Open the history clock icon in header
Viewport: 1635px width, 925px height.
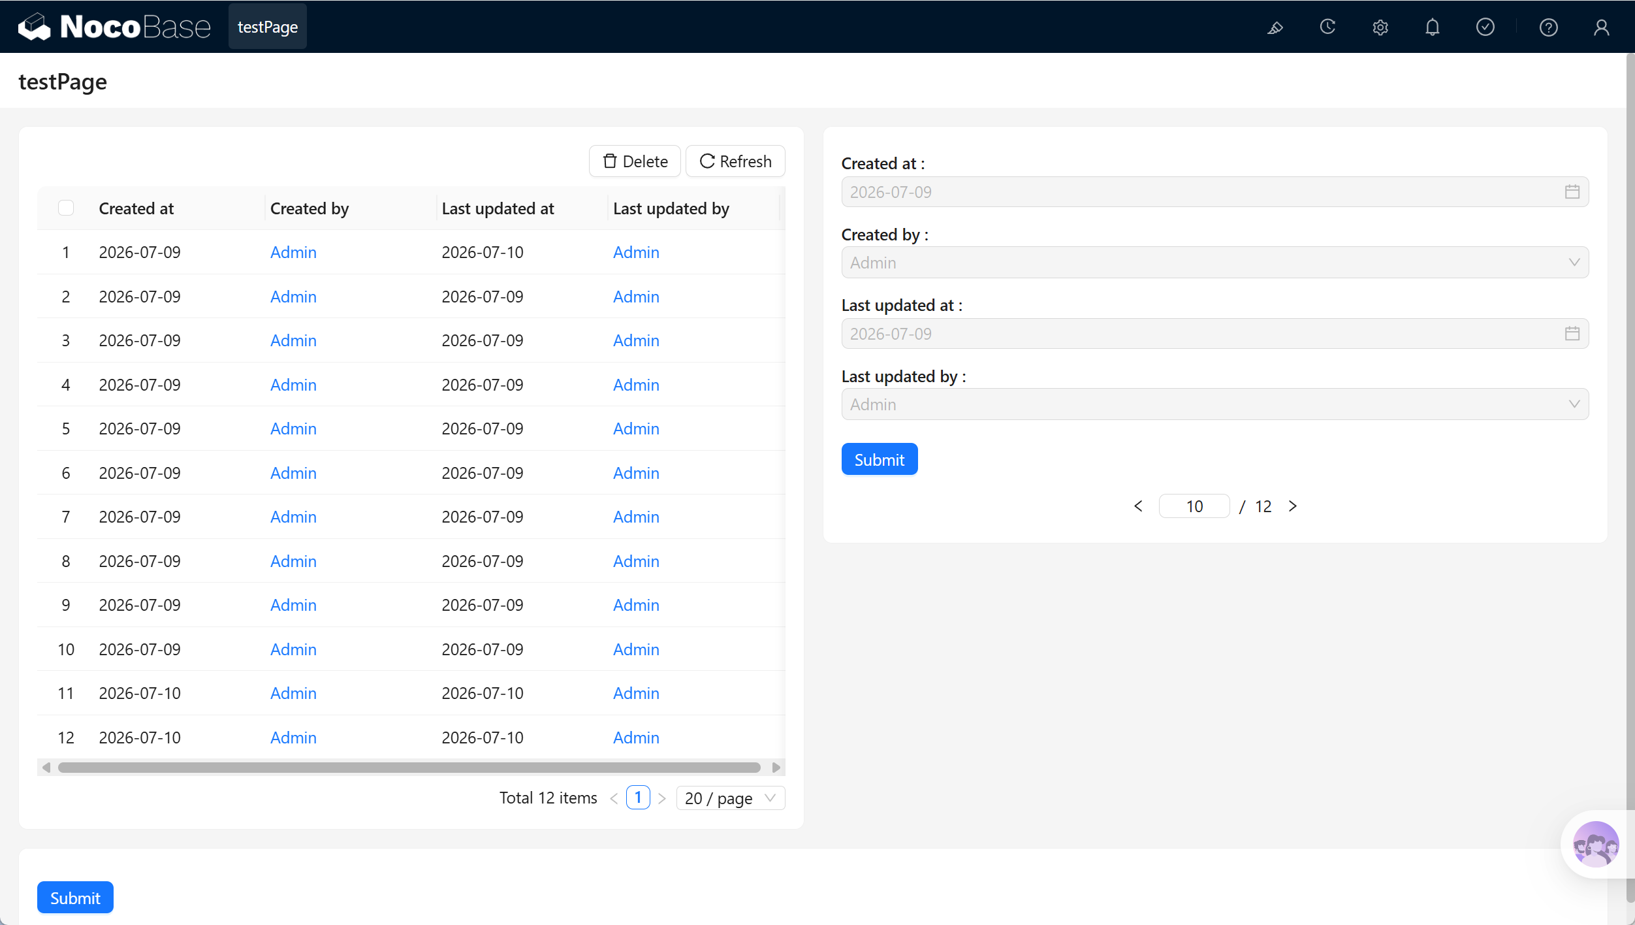tap(1327, 27)
